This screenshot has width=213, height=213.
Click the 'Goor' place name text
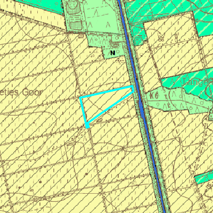pyautogui.click(x=32, y=93)
